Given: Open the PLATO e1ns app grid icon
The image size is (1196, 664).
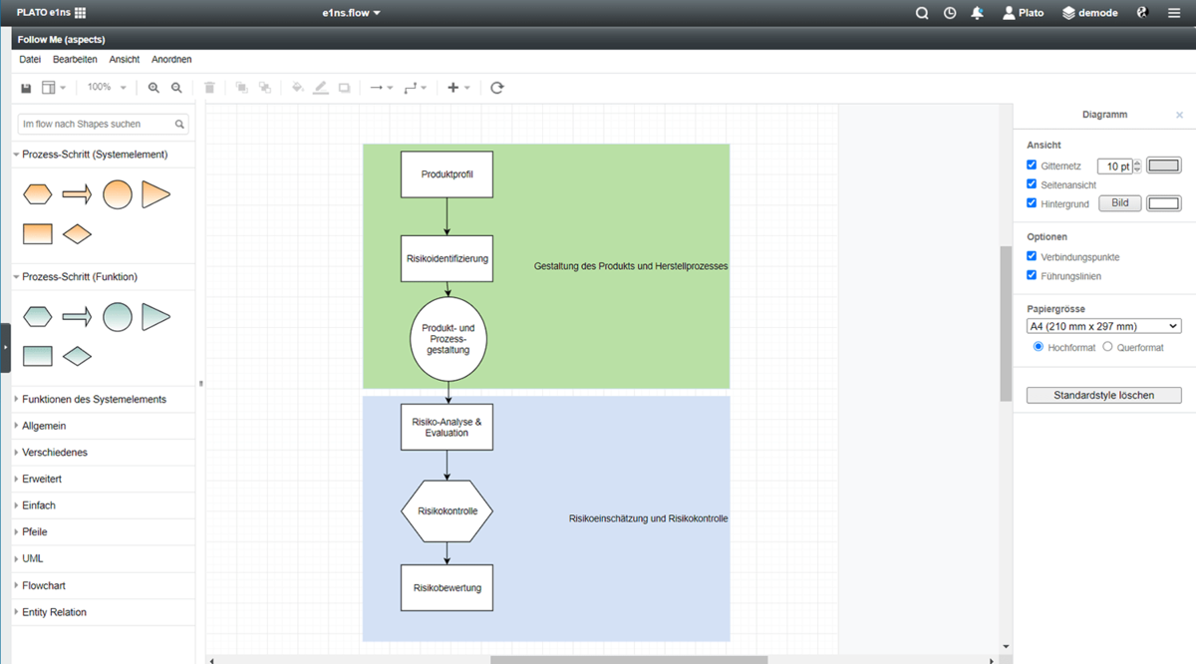Looking at the screenshot, I should [80, 13].
